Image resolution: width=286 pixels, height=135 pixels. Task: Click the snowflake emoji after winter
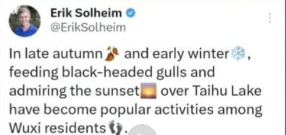[238, 54]
